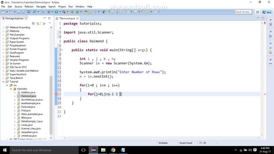
Task: Select Daimond.java in the tree
Action: point(29,96)
